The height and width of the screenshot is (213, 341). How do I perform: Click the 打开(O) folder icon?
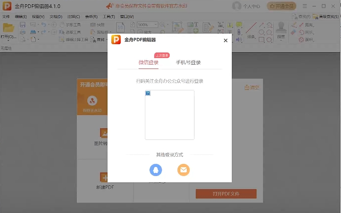(x=8, y=28)
